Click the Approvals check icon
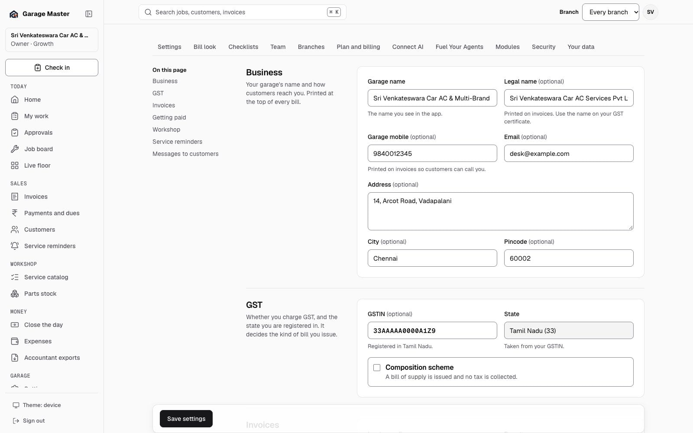Screen dimensions: 693x433 [x=15, y=132]
